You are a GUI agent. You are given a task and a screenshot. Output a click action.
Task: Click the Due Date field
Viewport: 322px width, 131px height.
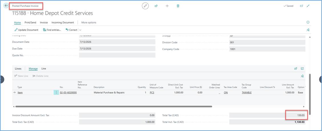(x=117, y=49)
